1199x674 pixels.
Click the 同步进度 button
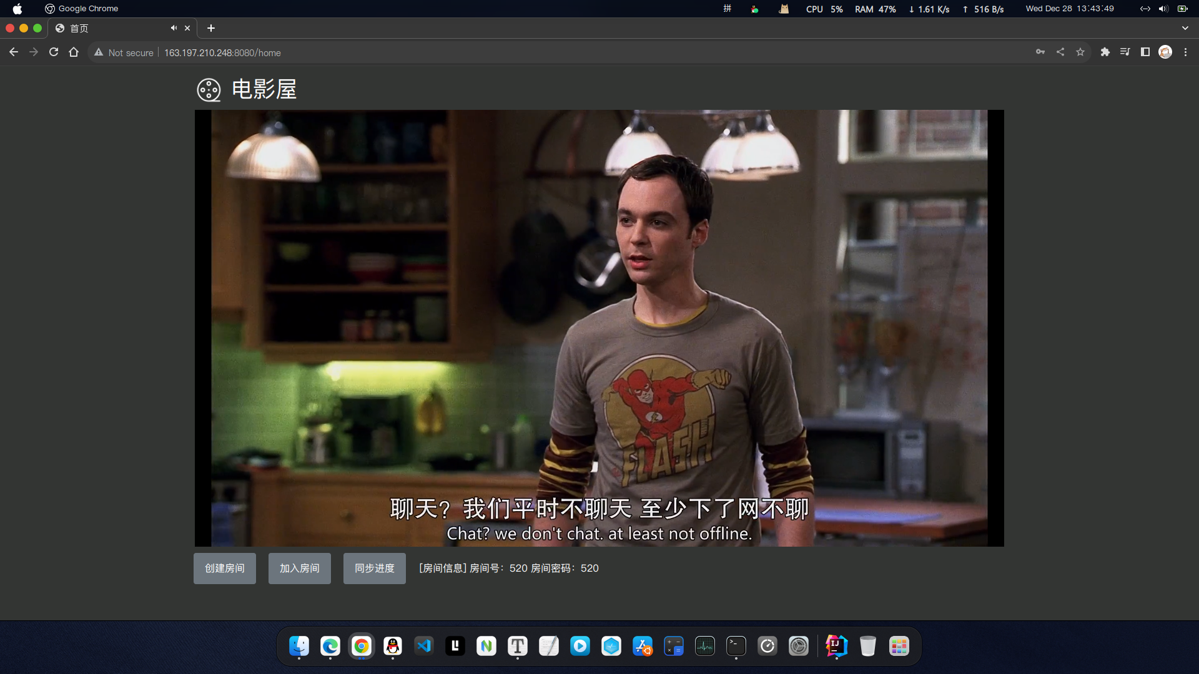[375, 569]
